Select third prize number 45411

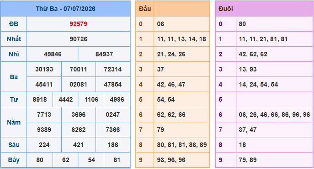click(44, 84)
